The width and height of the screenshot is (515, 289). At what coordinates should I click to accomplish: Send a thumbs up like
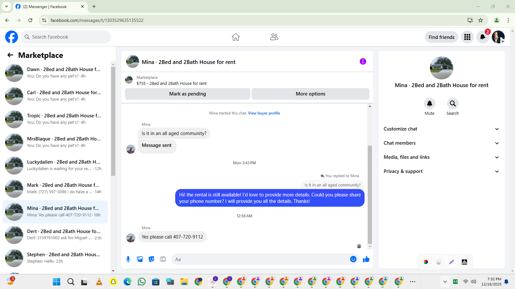tap(366, 259)
